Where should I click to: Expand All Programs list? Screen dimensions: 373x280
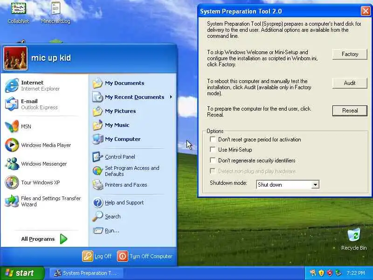tap(44, 239)
